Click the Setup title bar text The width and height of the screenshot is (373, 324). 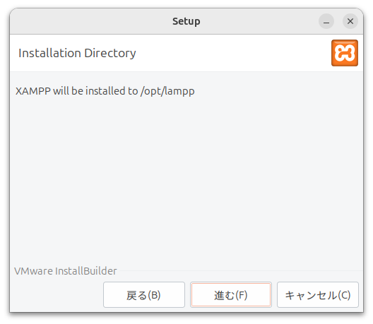coord(186,22)
